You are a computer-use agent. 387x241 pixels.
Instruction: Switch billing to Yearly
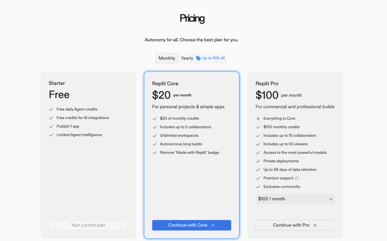point(187,58)
